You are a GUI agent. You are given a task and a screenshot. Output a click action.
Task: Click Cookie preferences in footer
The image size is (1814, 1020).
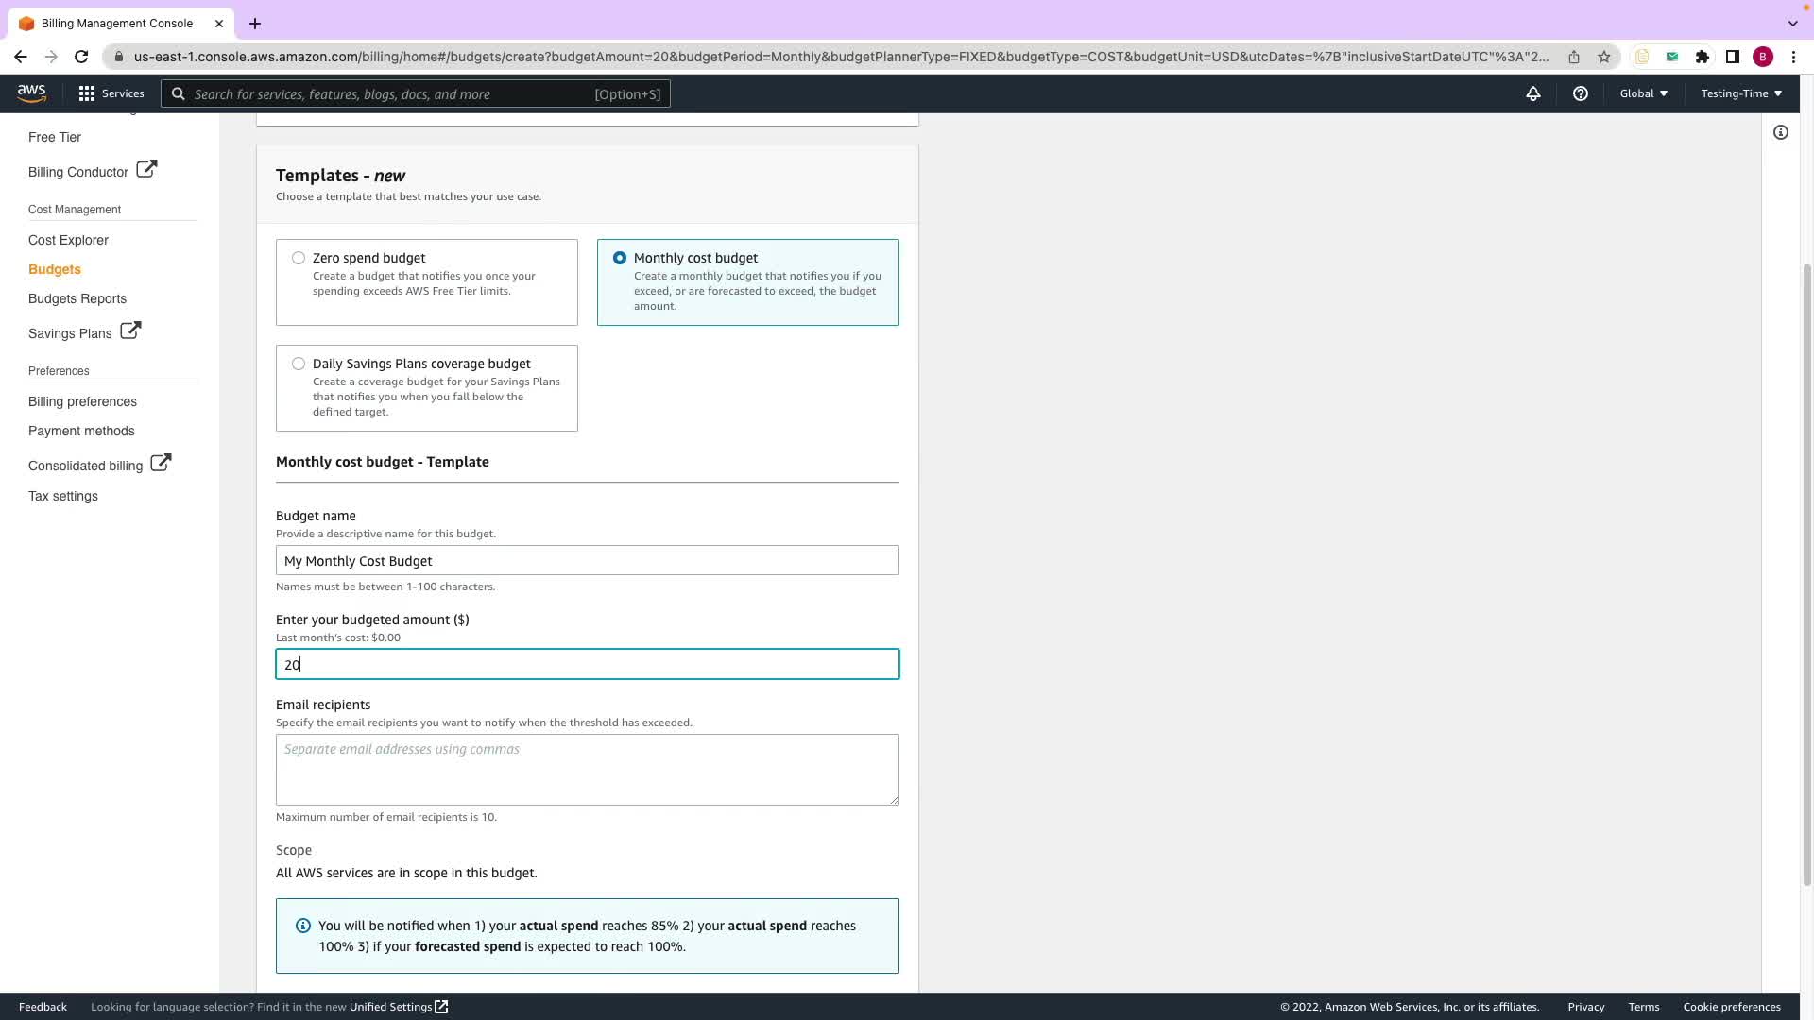pos(1731,1007)
